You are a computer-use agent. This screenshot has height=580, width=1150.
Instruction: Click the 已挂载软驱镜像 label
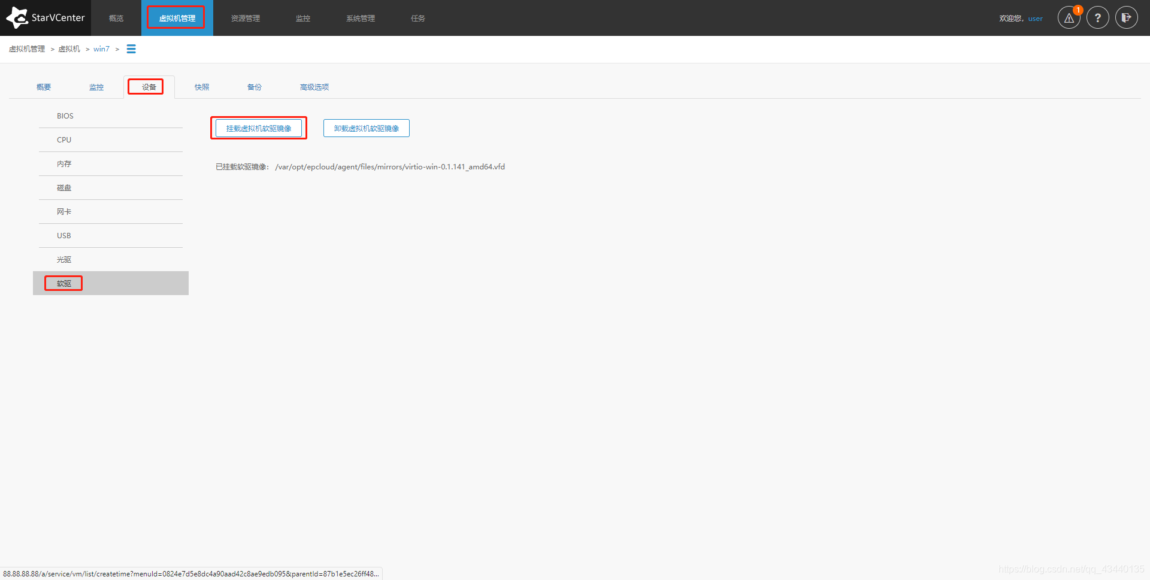[x=242, y=167]
